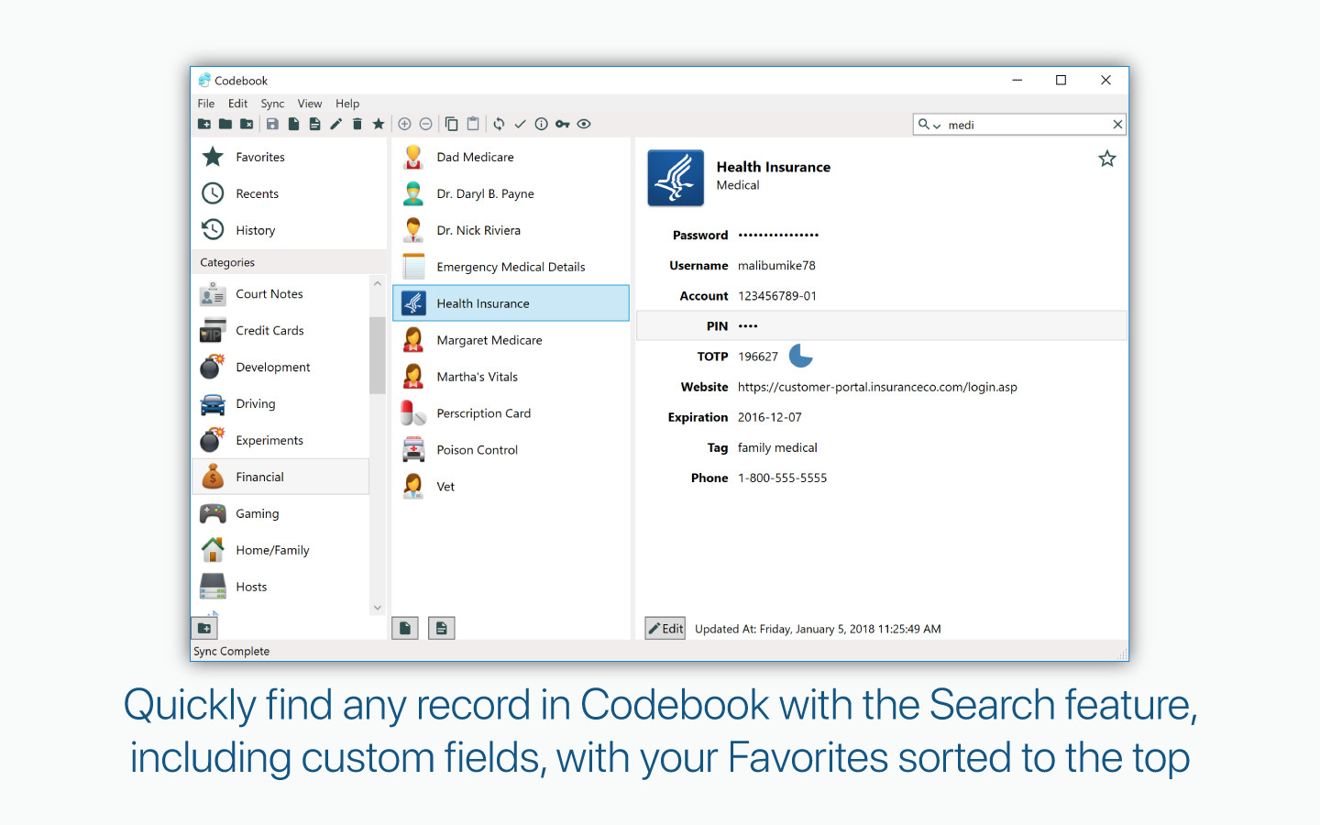
Task: Click the clipboard paste toolbar icon
Action: (x=473, y=124)
